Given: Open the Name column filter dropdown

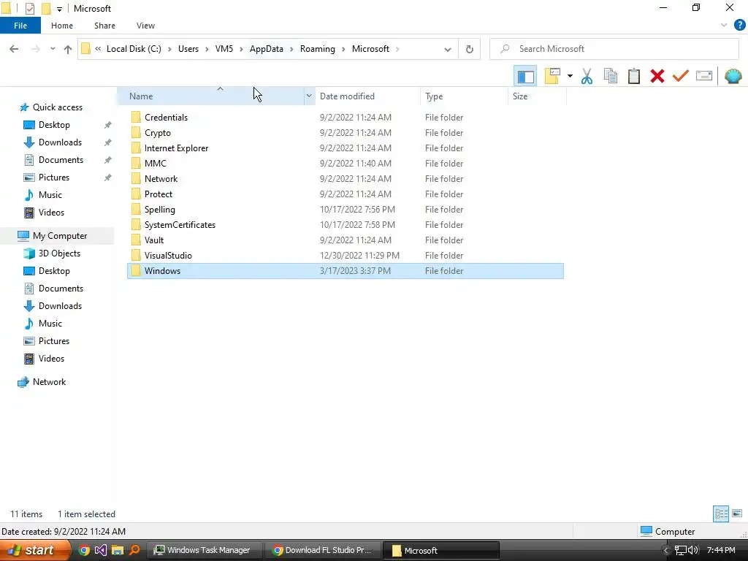Looking at the screenshot, I should click(x=309, y=96).
